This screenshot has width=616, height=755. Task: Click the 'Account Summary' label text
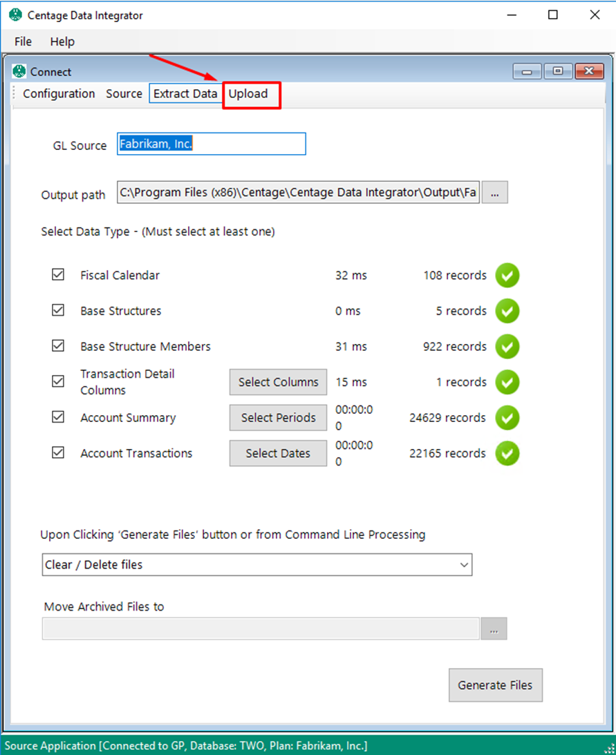tap(128, 418)
